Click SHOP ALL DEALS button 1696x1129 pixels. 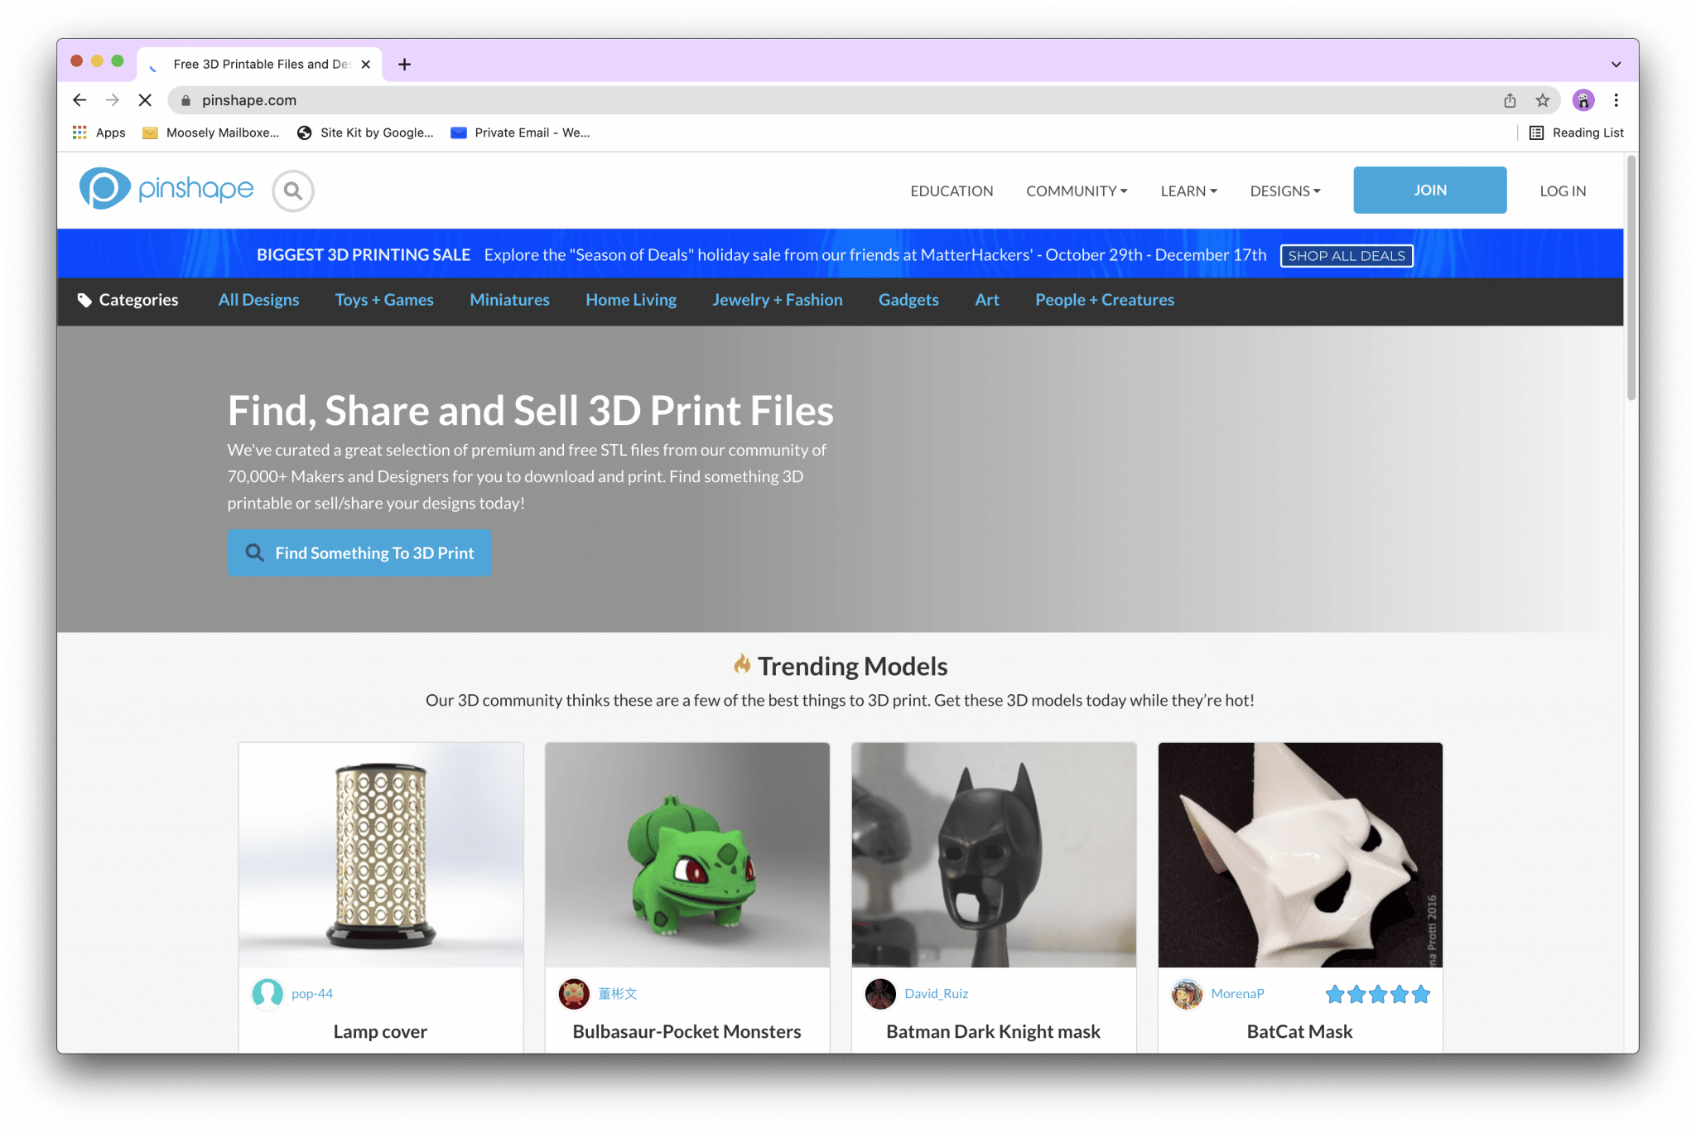(1346, 255)
